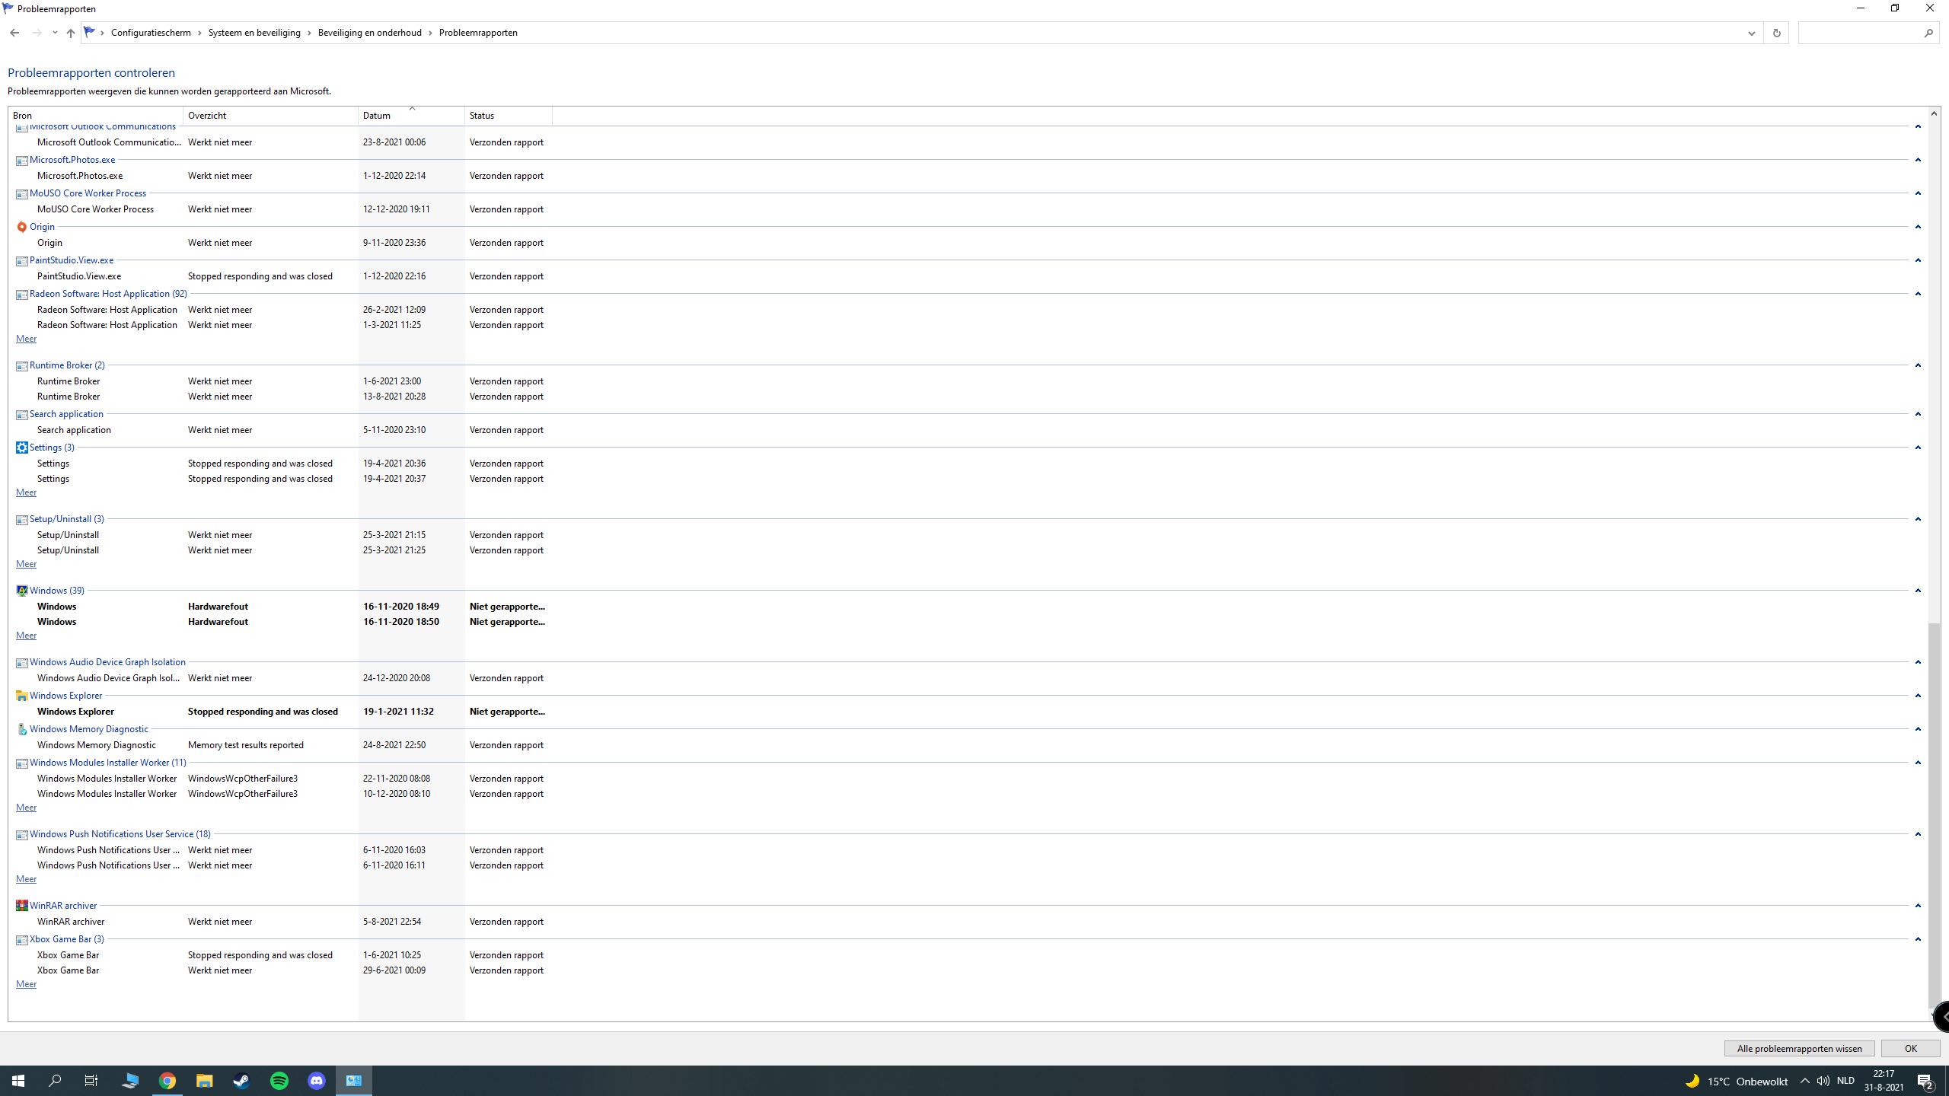
Task: Show more Setup/Uninstall reports via Meer
Action: pyautogui.click(x=26, y=564)
